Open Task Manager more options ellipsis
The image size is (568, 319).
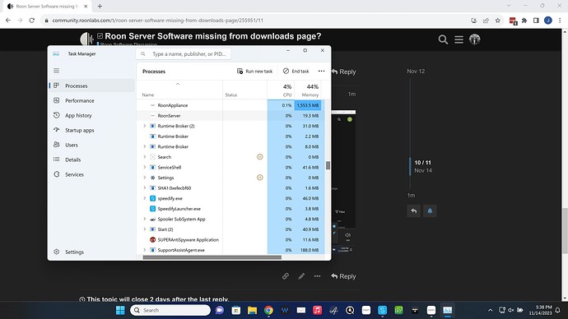321,72
